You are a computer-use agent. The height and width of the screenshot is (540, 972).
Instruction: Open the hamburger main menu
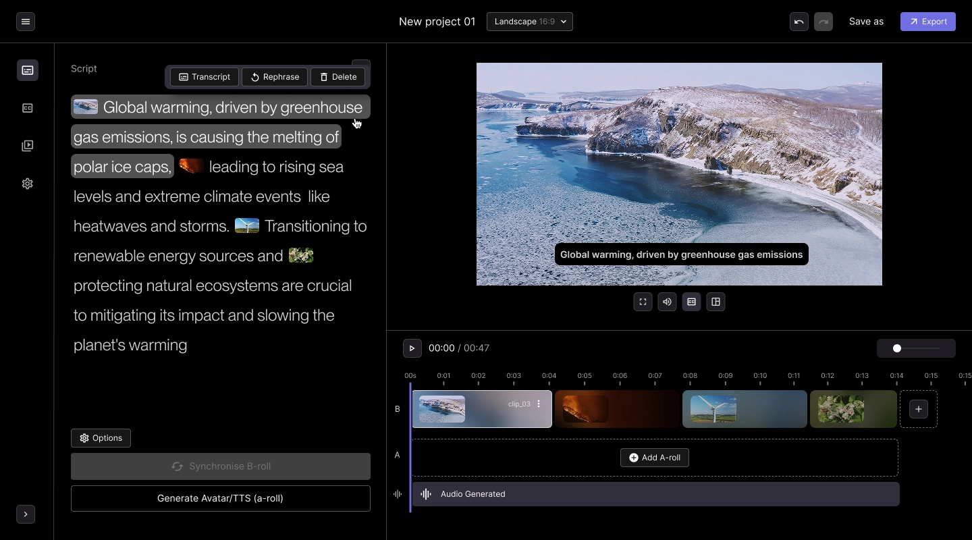click(26, 22)
